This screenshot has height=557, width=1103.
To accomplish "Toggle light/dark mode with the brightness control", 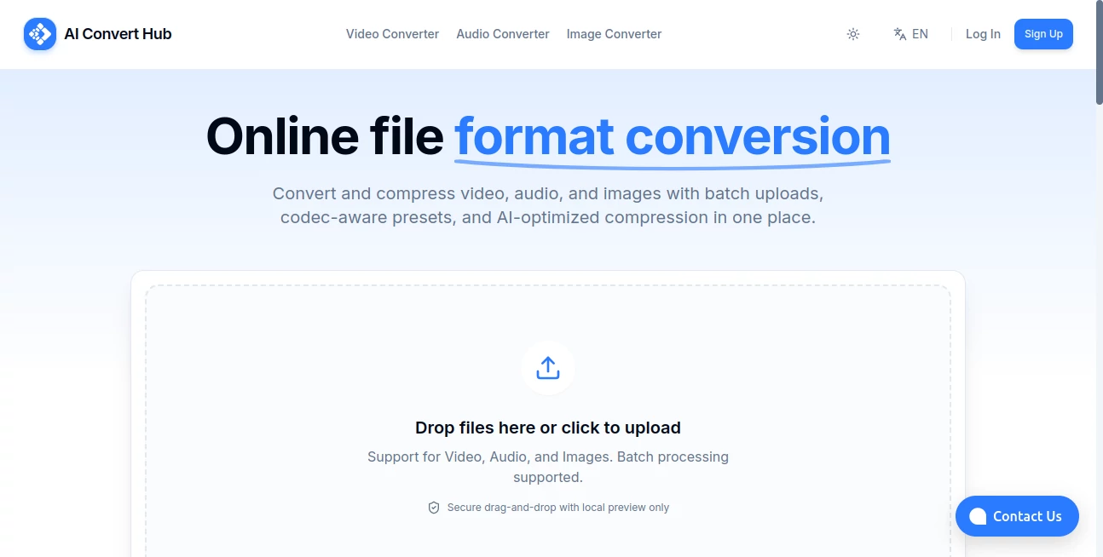I will (x=852, y=34).
